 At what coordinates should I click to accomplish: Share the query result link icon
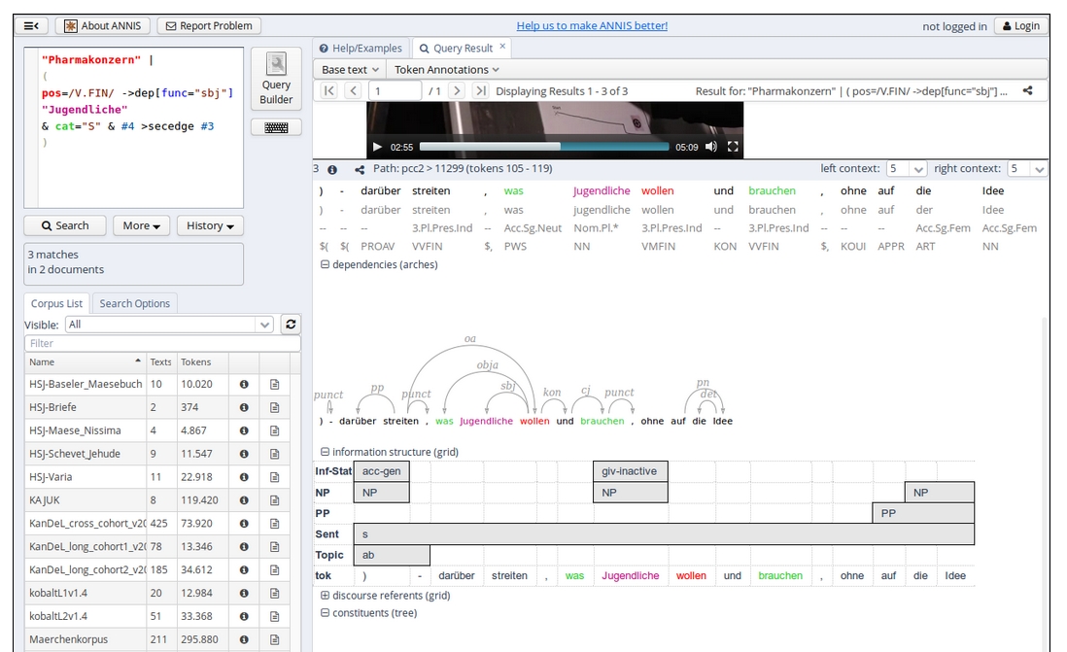click(1028, 91)
